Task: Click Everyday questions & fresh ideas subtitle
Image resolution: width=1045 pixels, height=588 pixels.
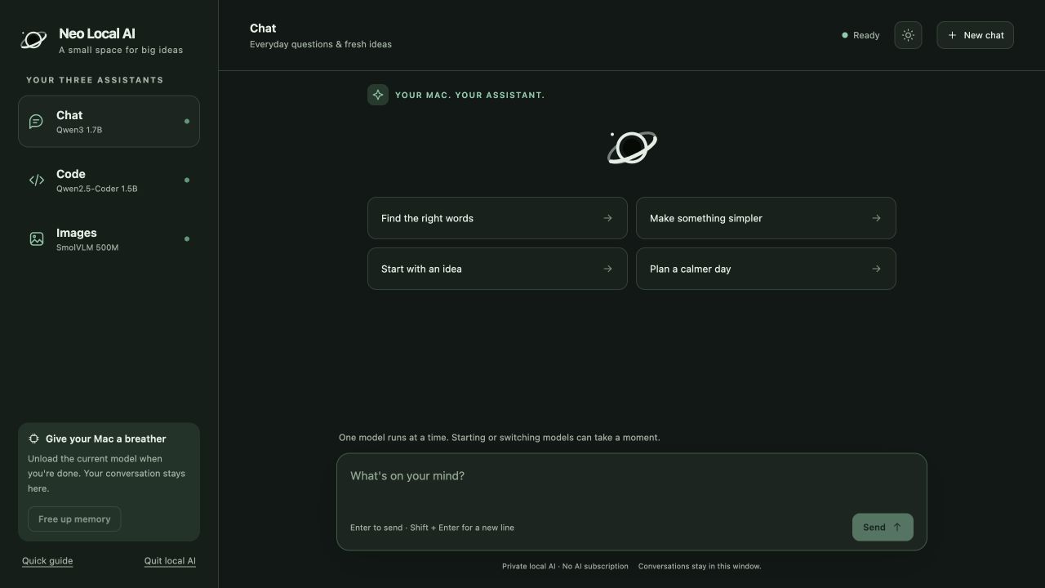Action: click(321, 44)
